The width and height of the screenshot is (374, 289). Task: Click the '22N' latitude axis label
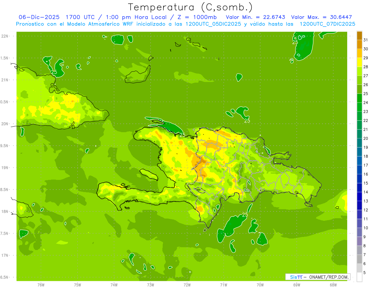(x=5, y=36)
